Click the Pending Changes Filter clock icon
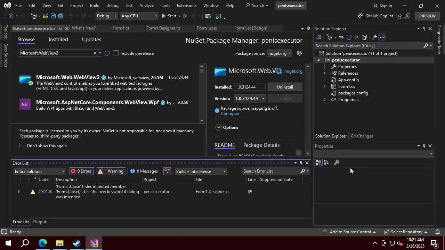The width and height of the screenshot is (445, 250). (330, 37)
